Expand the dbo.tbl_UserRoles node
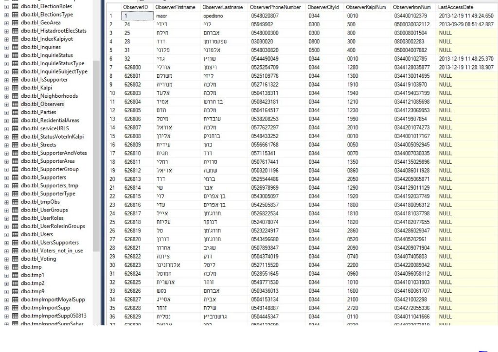The width and height of the screenshot is (498, 352). point(6,218)
